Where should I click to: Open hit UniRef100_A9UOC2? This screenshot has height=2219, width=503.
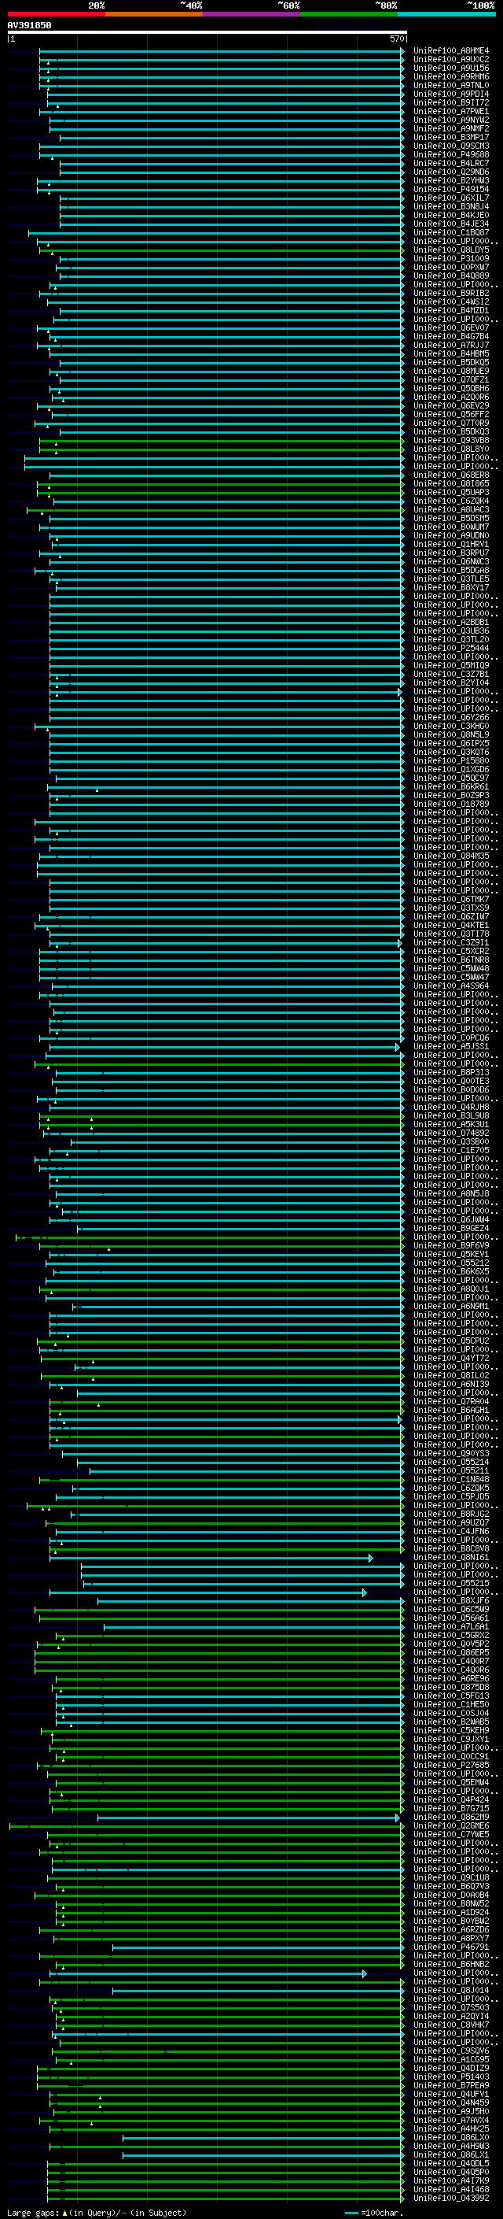(x=450, y=60)
